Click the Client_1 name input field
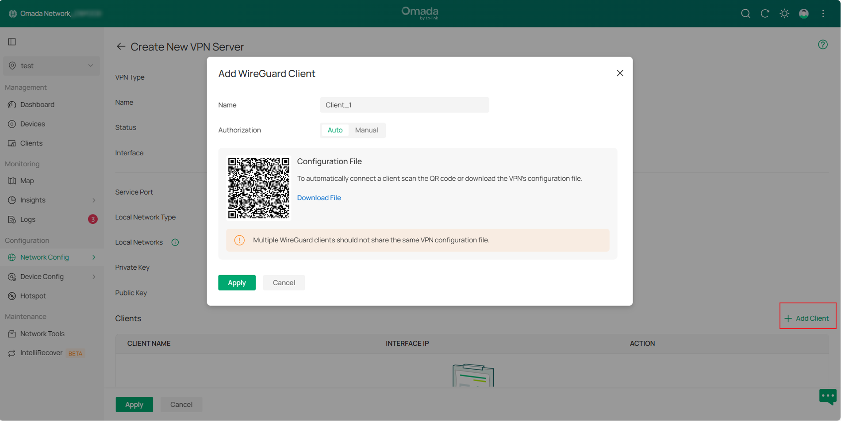The width and height of the screenshot is (841, 421). pyautogui.click(x=404, y=105)
